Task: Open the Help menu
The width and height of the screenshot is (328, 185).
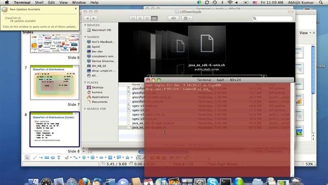Action: (94, 3)
